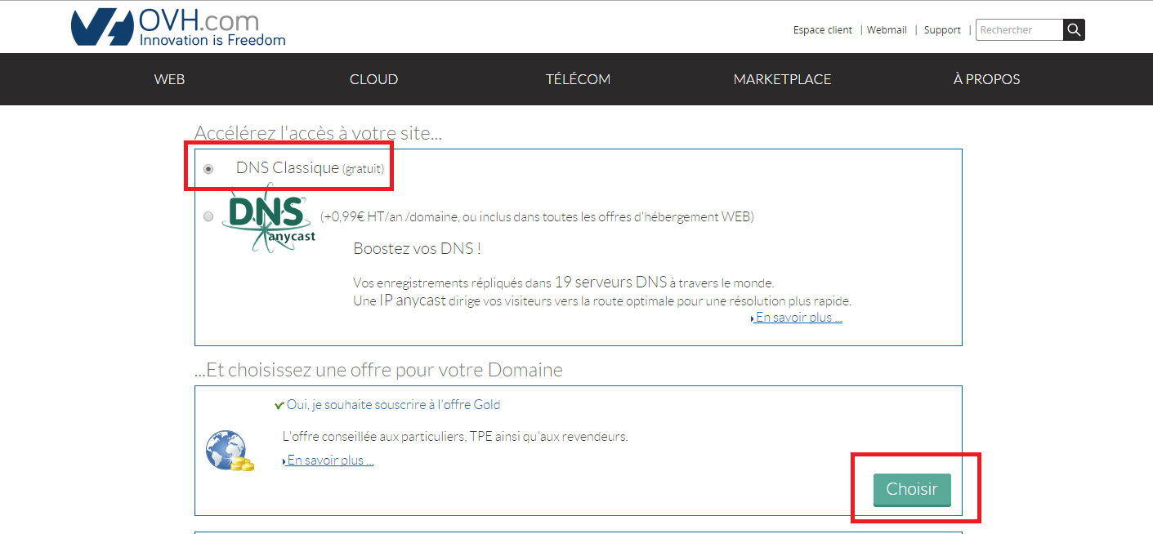
Task: Open the WEB menu
Action: tap(169, 79)
